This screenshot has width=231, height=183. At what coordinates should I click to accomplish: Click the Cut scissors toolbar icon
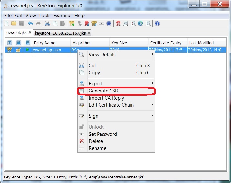47,23
